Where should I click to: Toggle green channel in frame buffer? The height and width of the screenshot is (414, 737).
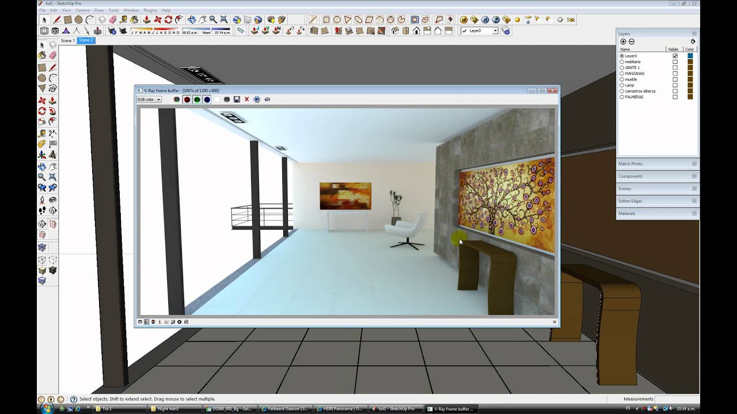click(197, 99)
